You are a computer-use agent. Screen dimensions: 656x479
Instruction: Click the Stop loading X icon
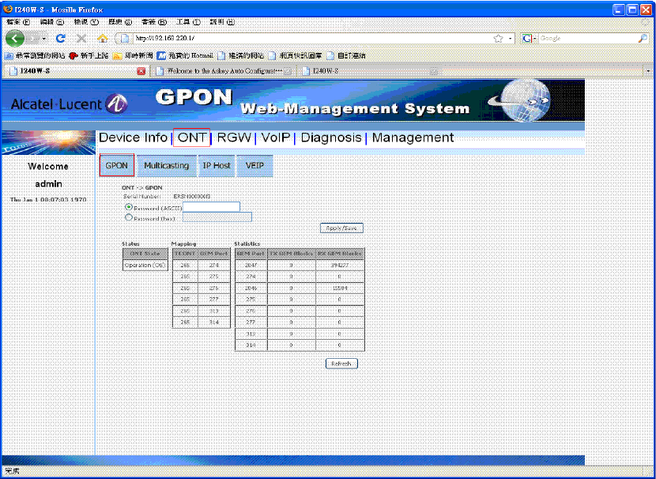pos(81,39)
